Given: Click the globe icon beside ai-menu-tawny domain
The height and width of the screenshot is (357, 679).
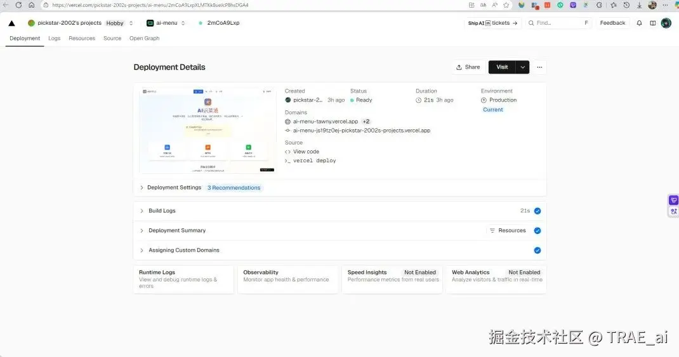Looking at the screenshot, I should [287, 122].
